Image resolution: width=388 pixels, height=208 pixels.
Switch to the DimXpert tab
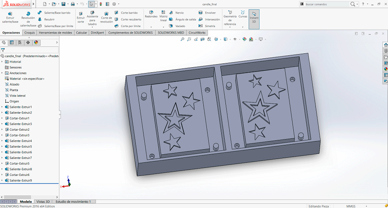[97, 32]
